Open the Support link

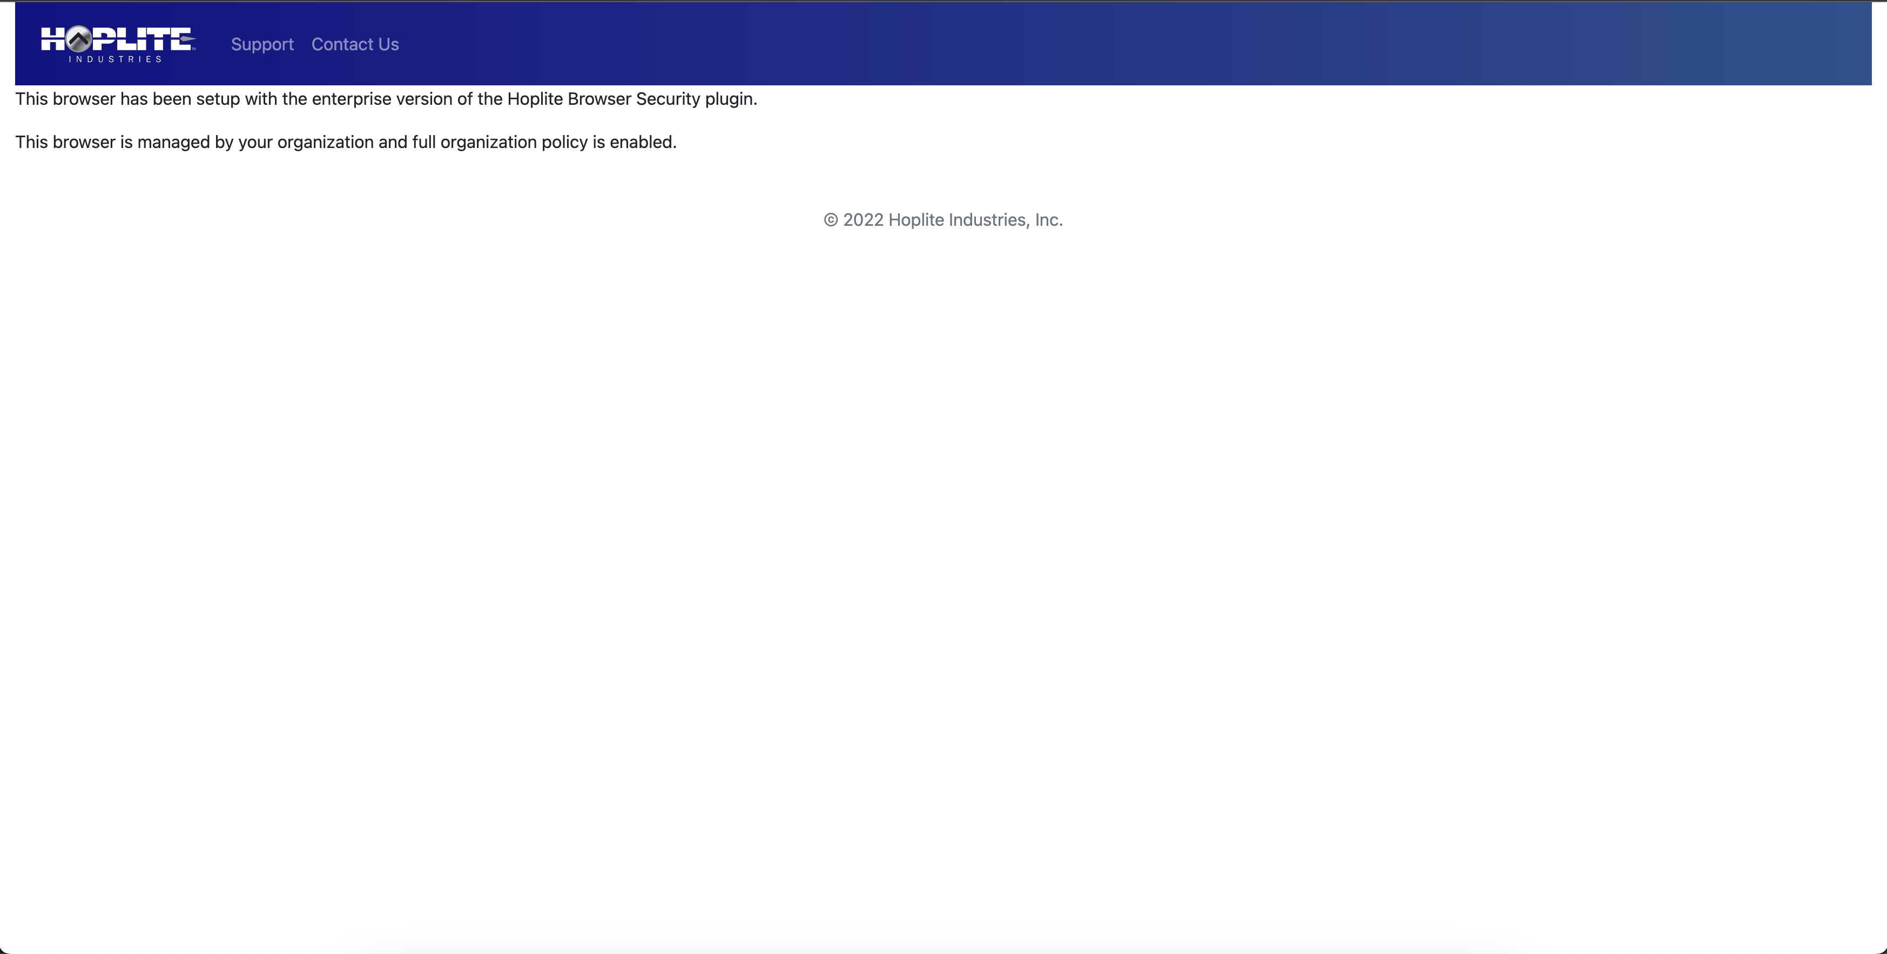pos(262,44)
